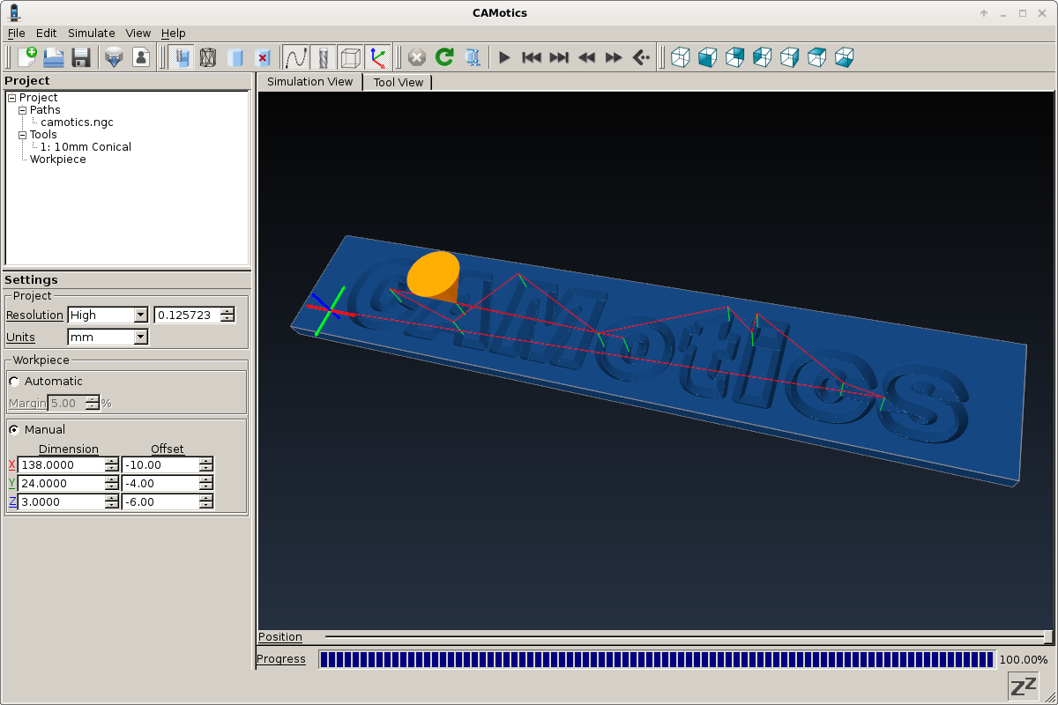The height and width of the screenshot is (705, 1058).
Task: Select the front view cube icon
Action: (707, 57)
